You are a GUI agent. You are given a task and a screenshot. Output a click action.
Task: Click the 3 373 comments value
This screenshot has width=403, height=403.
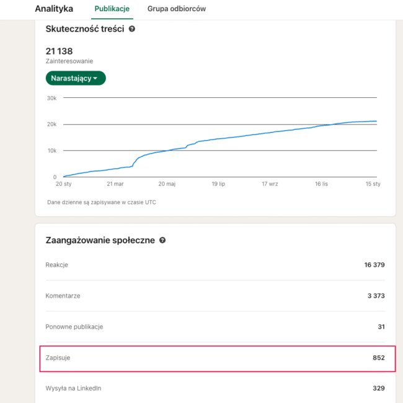(x=376, y=296)
